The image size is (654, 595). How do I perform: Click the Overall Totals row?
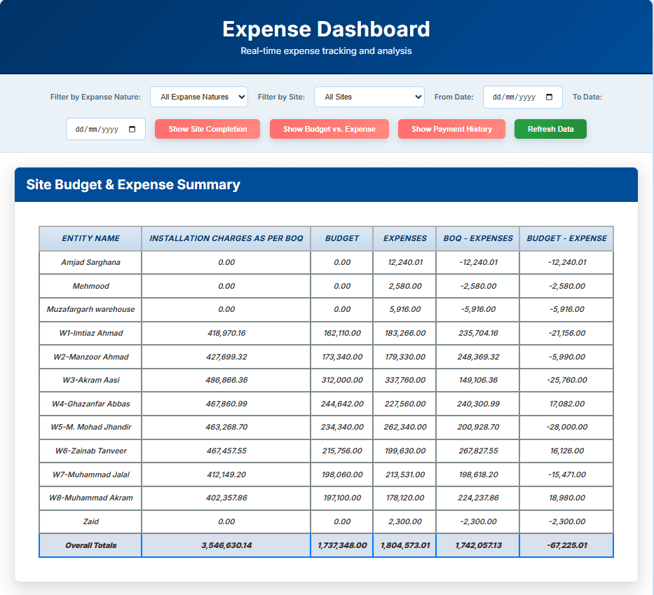point(90,545)
